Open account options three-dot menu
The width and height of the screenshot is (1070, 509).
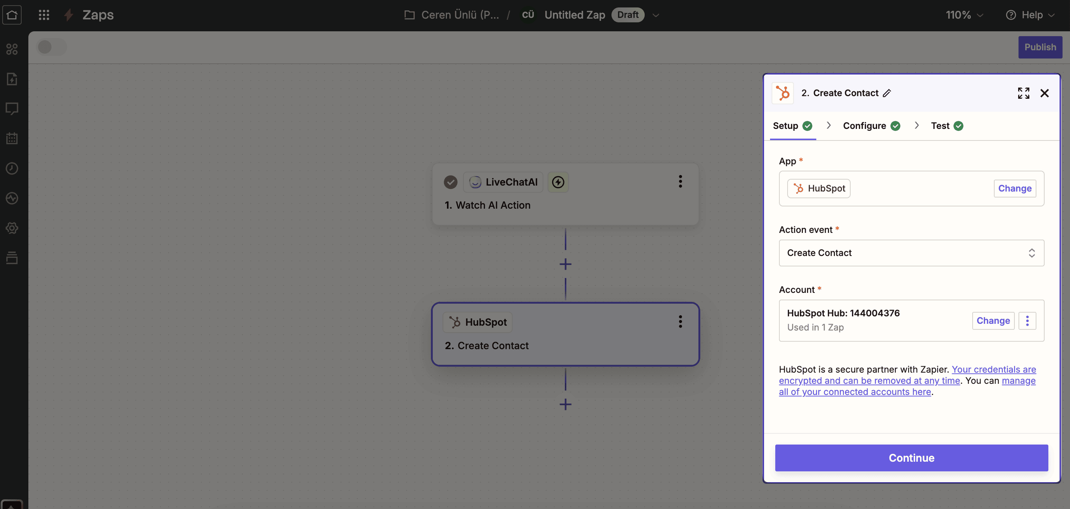[x=1027, y=321]
